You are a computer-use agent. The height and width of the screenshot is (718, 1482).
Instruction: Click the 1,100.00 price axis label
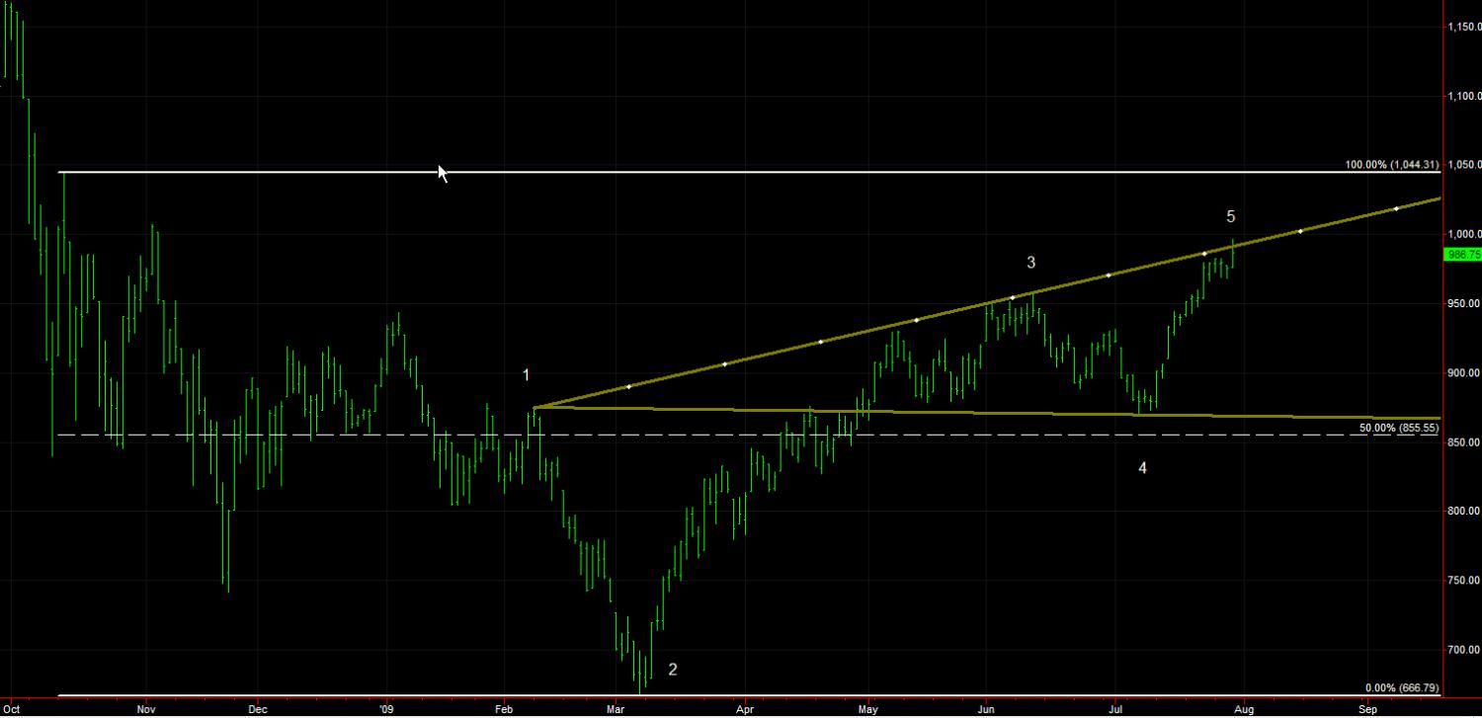[x=1463, y=96]
